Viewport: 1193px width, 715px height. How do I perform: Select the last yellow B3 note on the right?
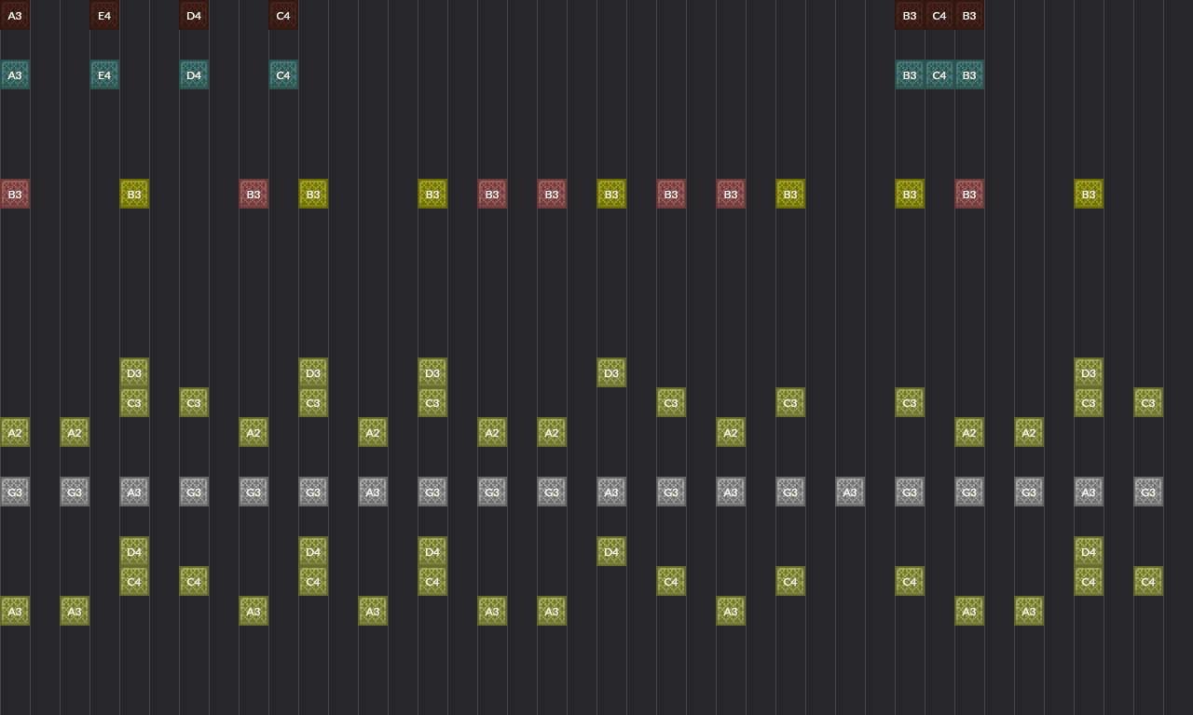(x=1089, y=194)
